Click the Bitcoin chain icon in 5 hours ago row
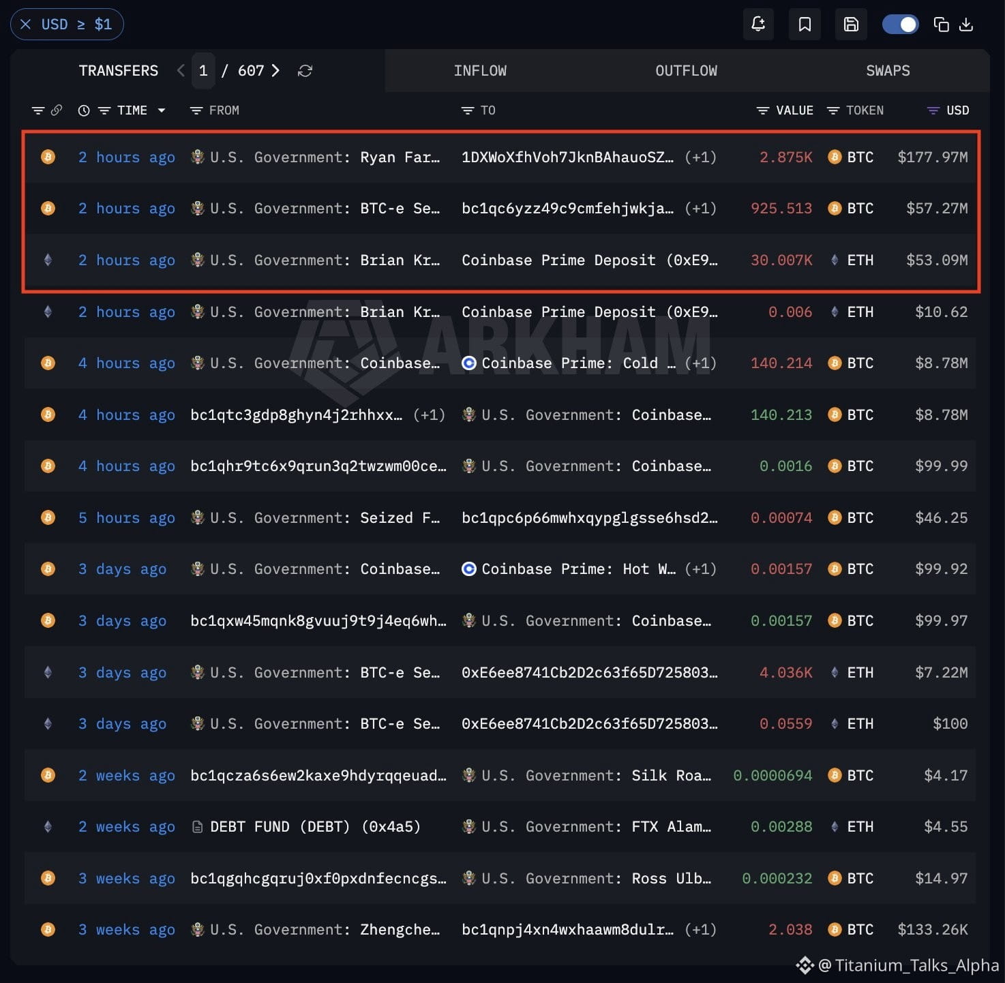The image size is (1005, 983). [x=48, y=517]
